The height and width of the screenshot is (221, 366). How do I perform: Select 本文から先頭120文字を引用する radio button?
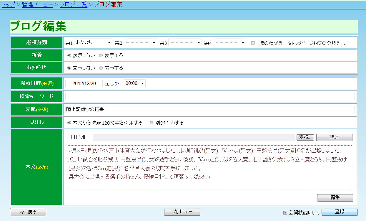(69, 123)
